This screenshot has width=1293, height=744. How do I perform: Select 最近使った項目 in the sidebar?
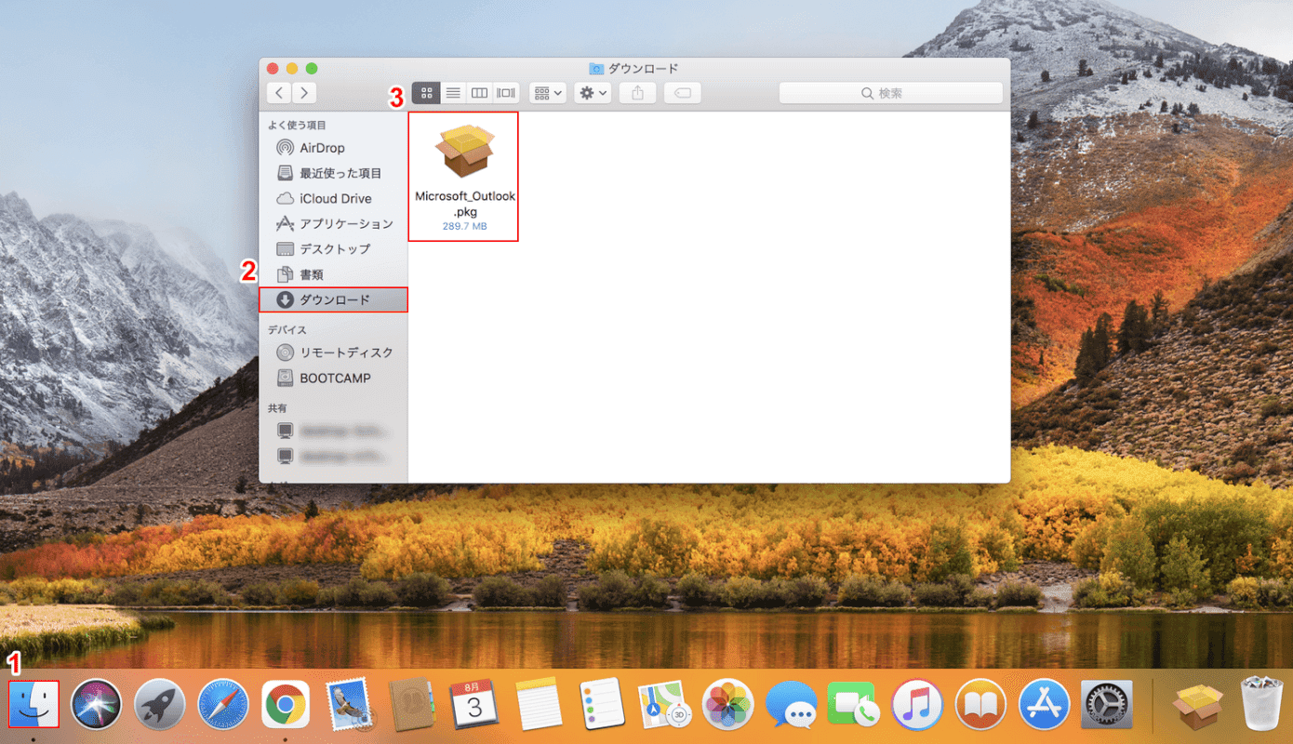(333, 173)
